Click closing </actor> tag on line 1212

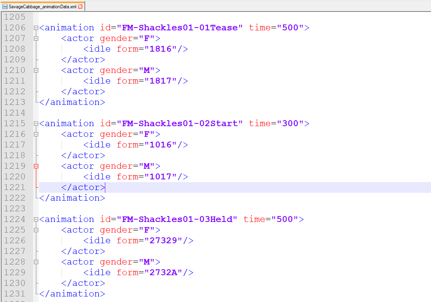pos(83,91)
